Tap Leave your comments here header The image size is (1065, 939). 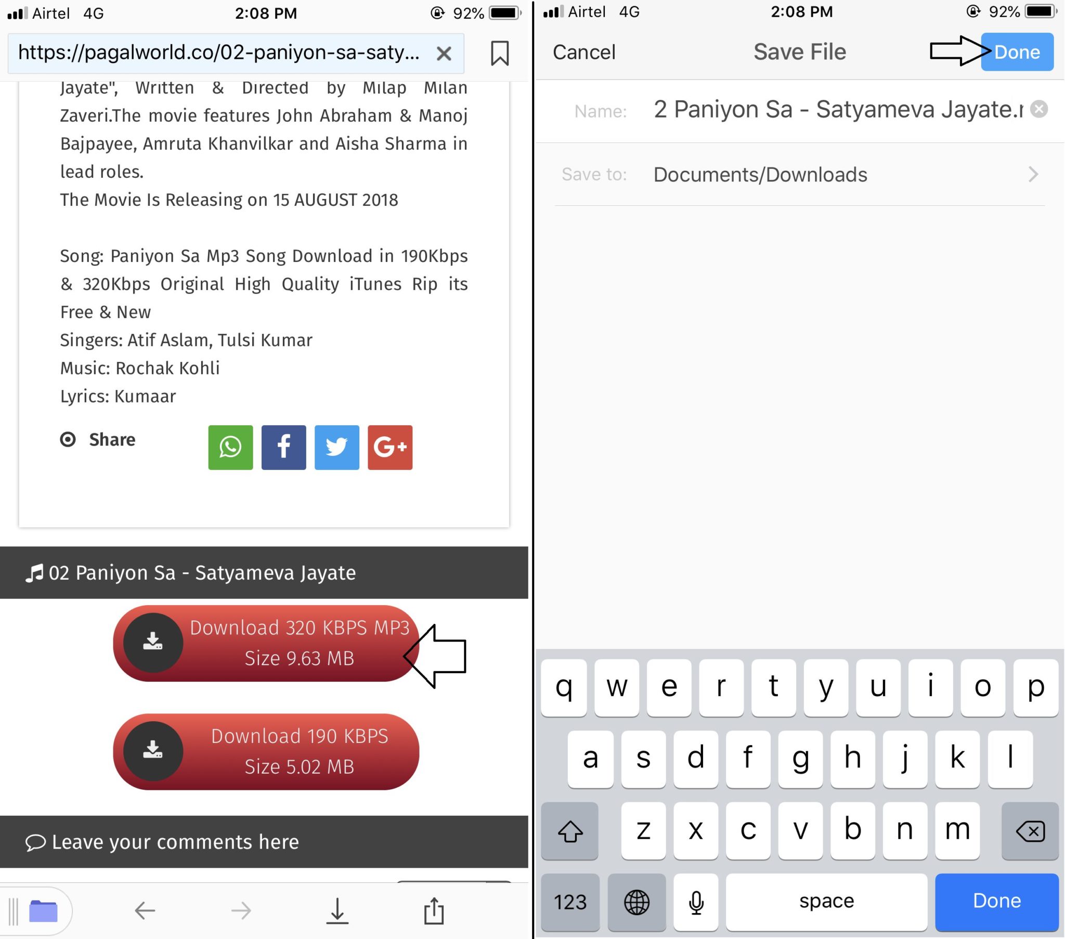pyautogui.click(x=264, y=842)
